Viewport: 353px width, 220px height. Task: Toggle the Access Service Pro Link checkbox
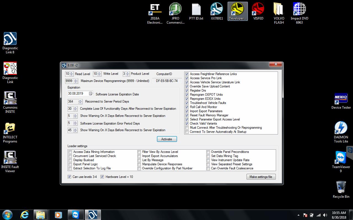tap(187, 78)
